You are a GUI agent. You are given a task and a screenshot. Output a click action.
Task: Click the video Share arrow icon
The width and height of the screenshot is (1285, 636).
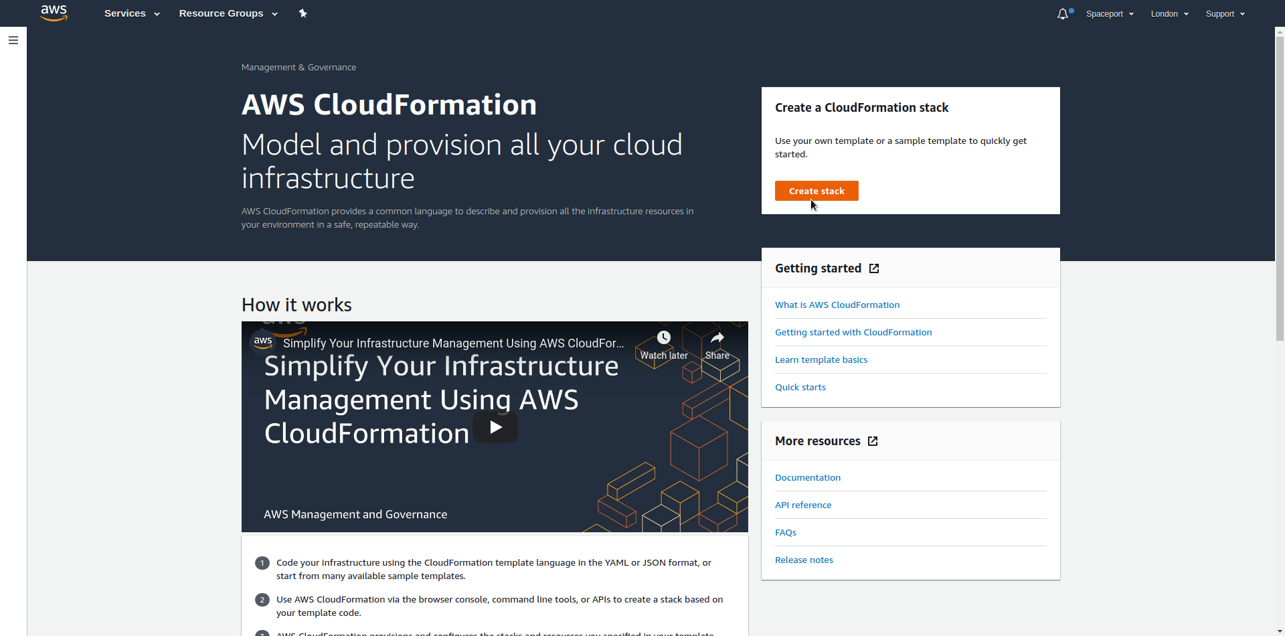717,337
